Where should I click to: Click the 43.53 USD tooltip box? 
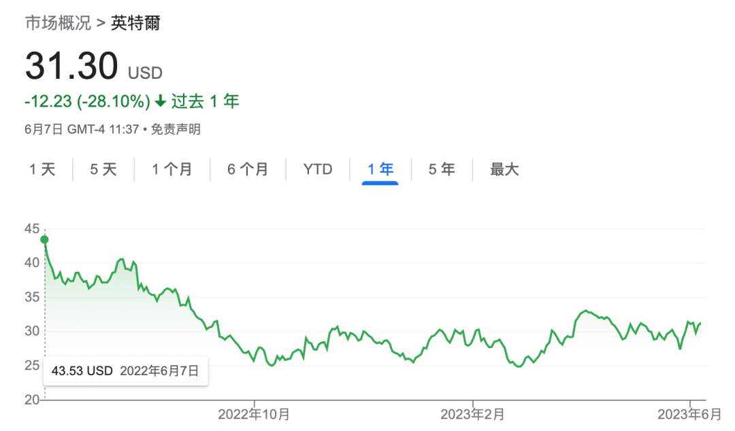pos(126,371)
